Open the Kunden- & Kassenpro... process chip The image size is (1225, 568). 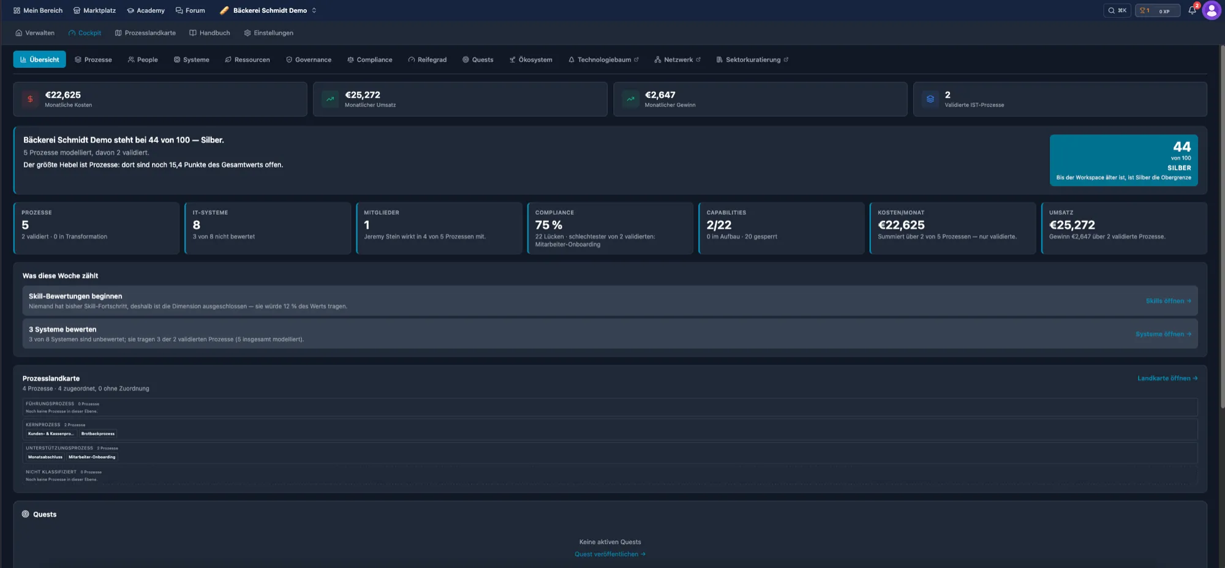(x=51, y=433)
